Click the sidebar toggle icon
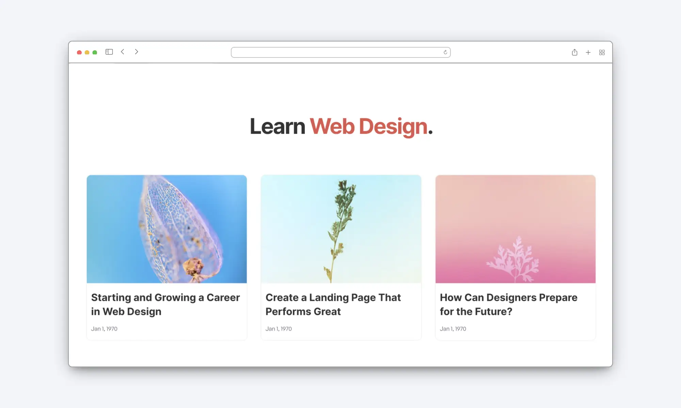The height and width of the screenshot is (408, 681). click(109, 52)
